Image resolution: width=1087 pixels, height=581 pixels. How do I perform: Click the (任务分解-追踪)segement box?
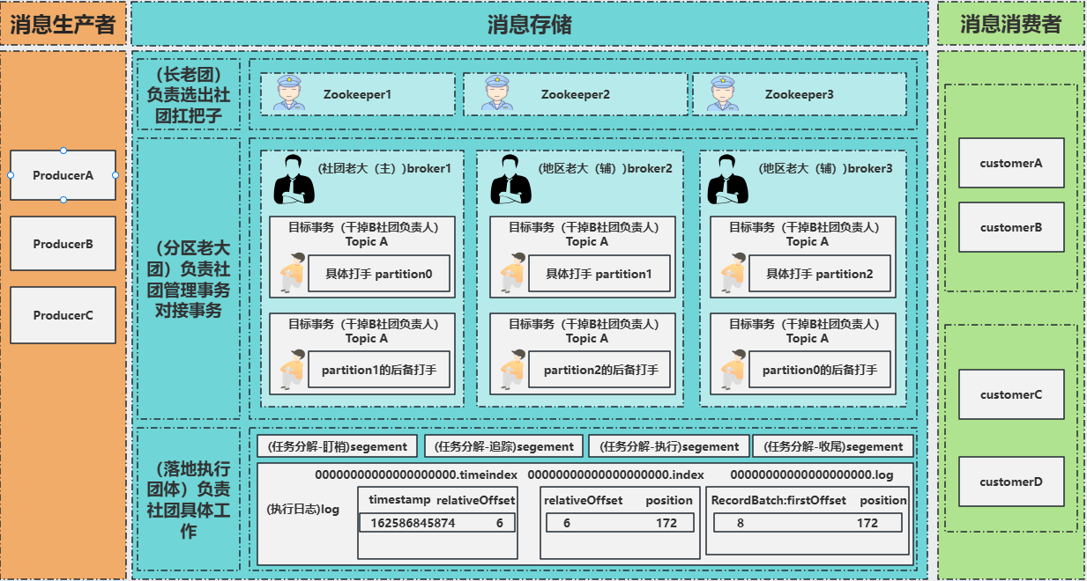pyautogui.click(x=504, y=446)
